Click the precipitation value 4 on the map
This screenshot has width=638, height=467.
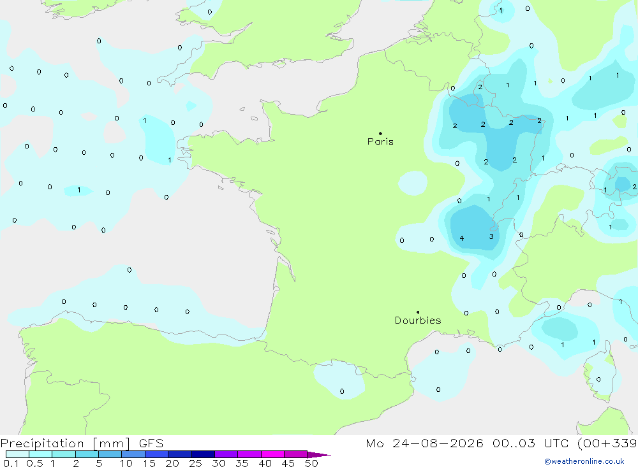pos(461,238)
